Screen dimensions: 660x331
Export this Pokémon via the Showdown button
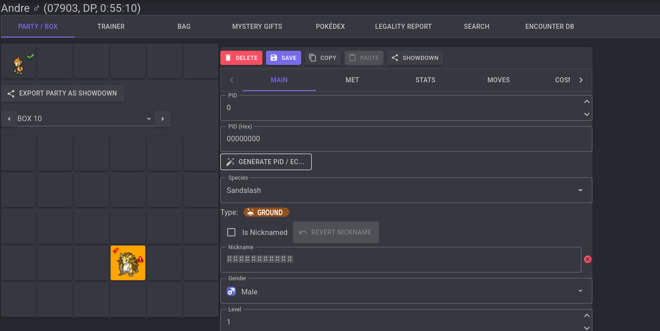[x=415, y=58]
